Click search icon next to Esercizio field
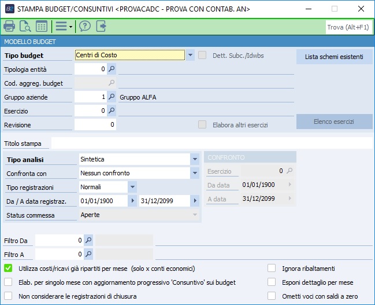This screenshot has height=305, width=375. point(112,111)
